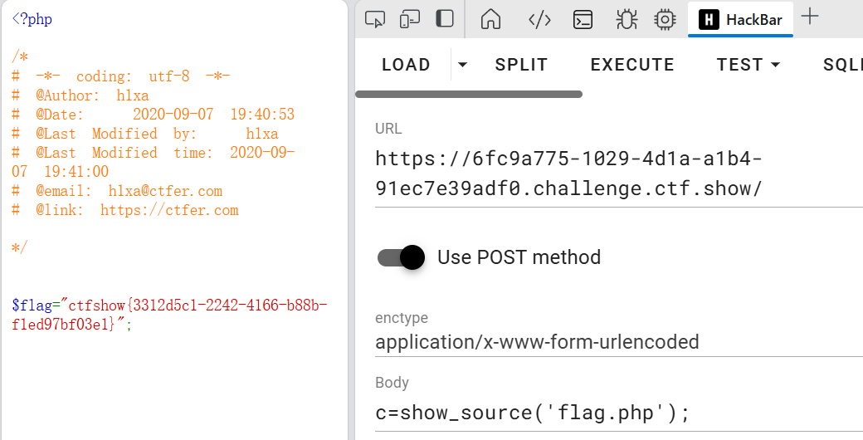Expand the arrow next to LOAD
The width and height of the screenshot is (863, 440).
[x=462, y=65]
